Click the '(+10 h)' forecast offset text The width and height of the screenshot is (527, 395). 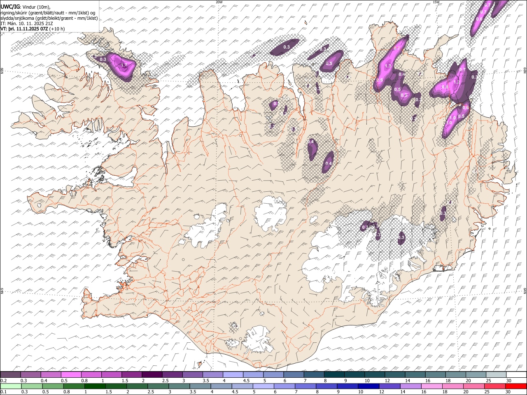pyautogui.click(x=57, y=29)
